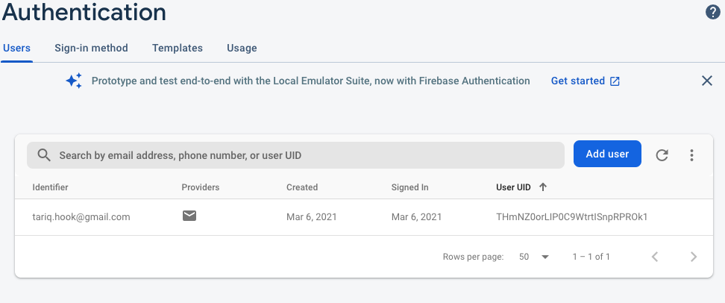The image size is (725, 303).
Task: Sort by the Identifier column header
Action: 51,187
